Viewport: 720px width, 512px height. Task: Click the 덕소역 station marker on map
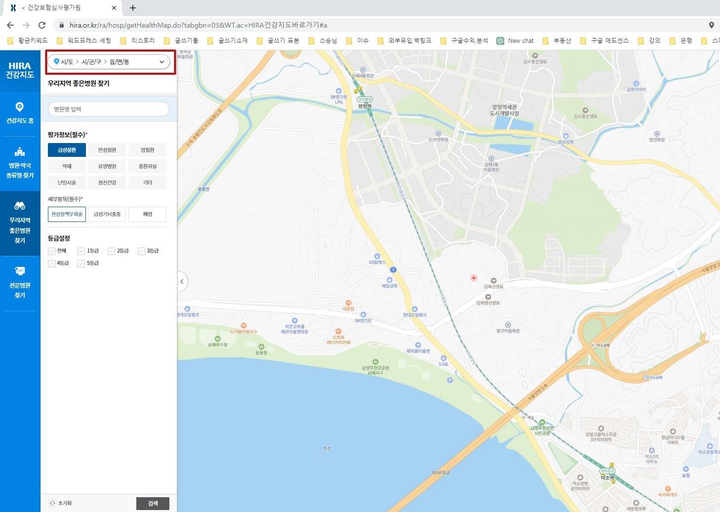(607, 475)
